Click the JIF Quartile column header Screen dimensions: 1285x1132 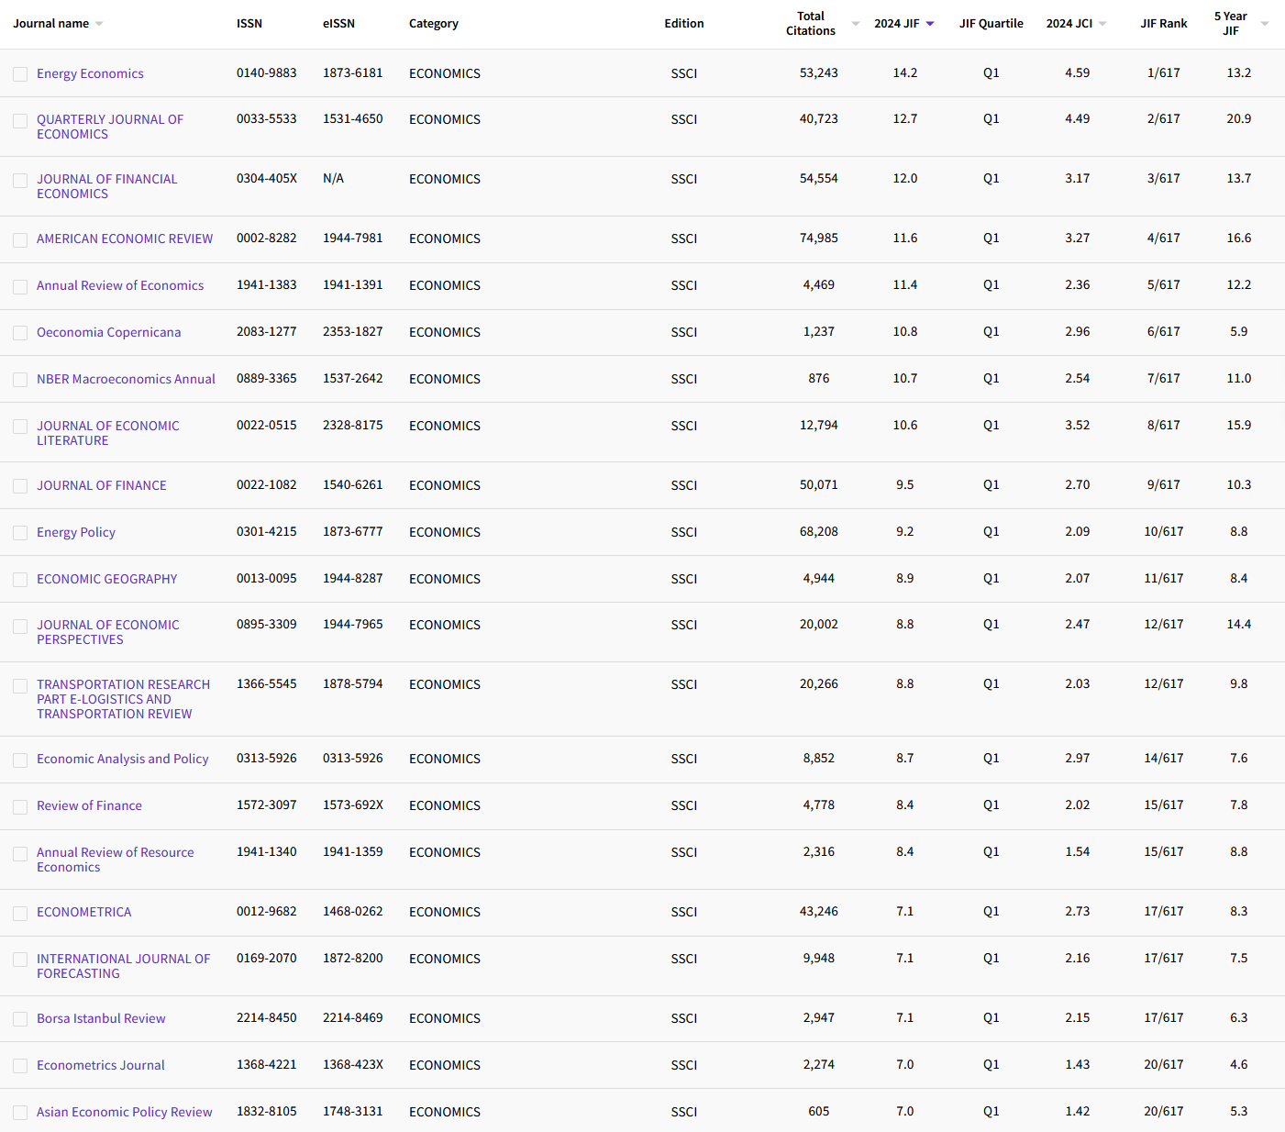point(991,24)
